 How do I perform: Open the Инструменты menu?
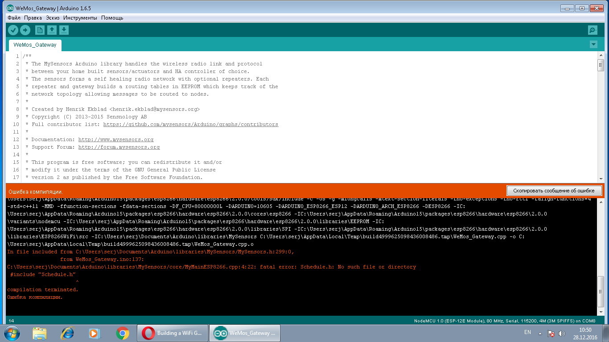tap(80, 18)
